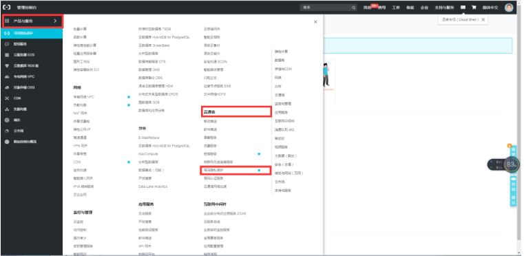Open the CDN icon in the left sidebar
This screenshot has height=256, width=524.
[7, 98]
